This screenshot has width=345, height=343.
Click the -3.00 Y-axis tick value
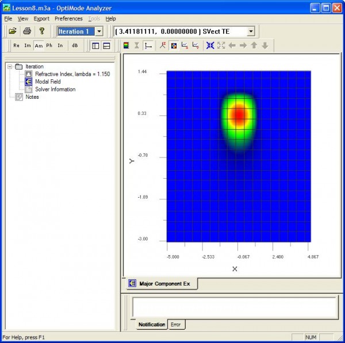[x=143, y=239]
